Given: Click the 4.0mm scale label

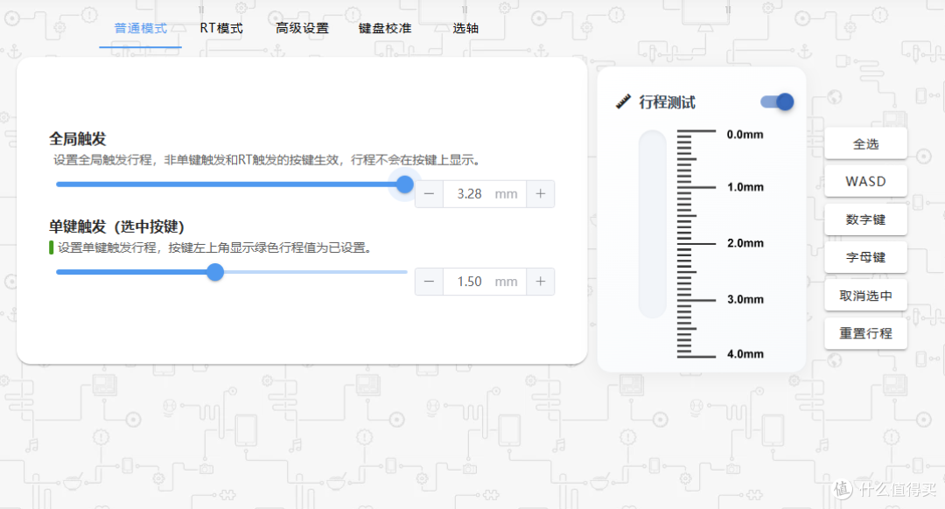Looking at the screenshot, I should point(745,354).
